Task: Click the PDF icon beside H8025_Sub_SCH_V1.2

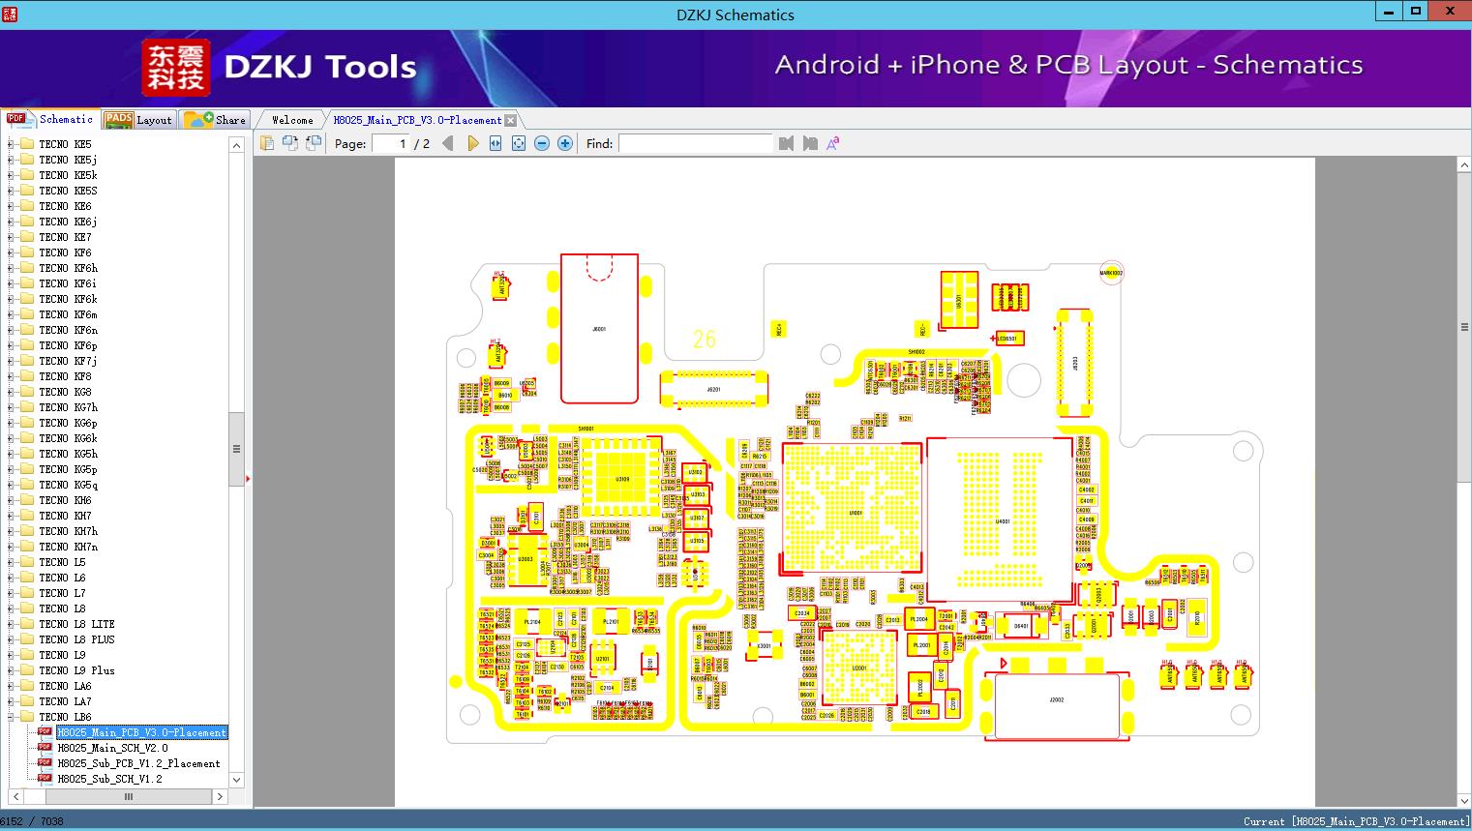Action: click(x=45, y=778)
